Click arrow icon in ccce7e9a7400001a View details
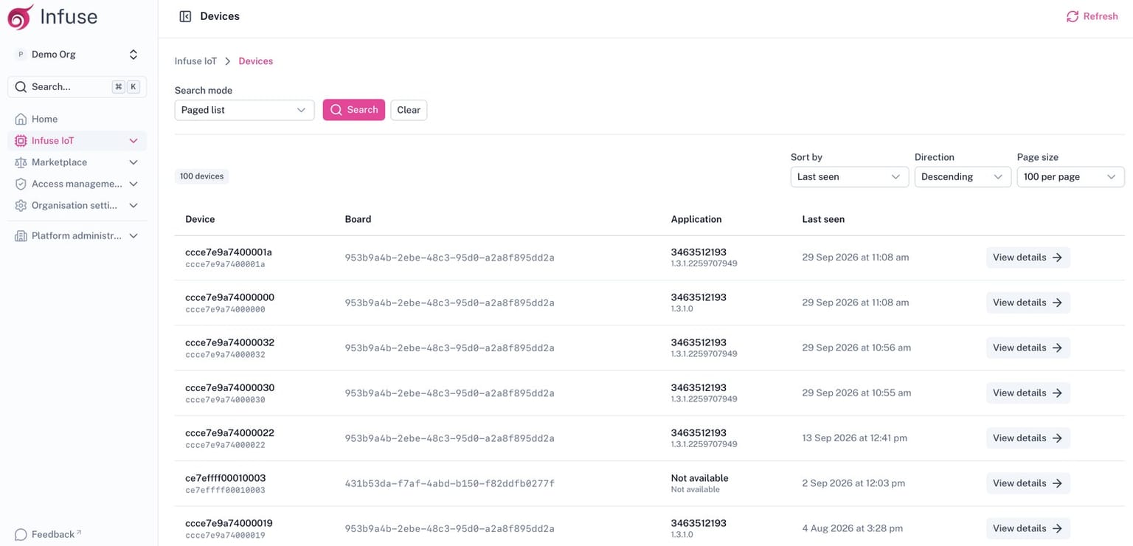Viewport: 1133px width, 546px height. pos(1057,258)
